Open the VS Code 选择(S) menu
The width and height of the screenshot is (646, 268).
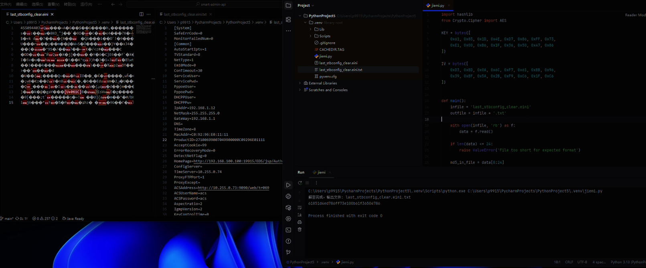point(37,4)
